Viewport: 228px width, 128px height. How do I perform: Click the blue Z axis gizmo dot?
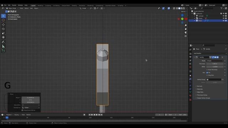pyautogui.click(x=182, y=15)
